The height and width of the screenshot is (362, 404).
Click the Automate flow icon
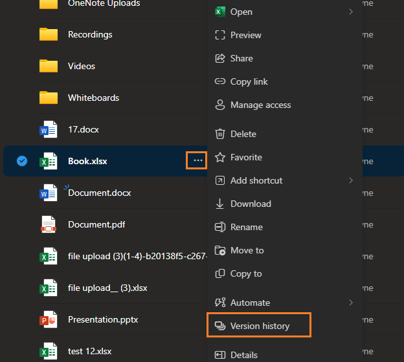coord(220,303)
